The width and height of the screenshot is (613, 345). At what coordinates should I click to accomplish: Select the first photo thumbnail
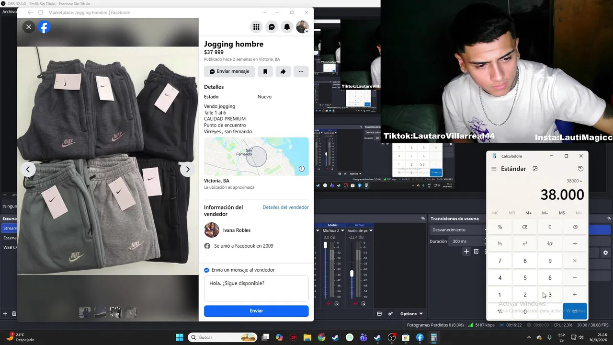point(84,312)
